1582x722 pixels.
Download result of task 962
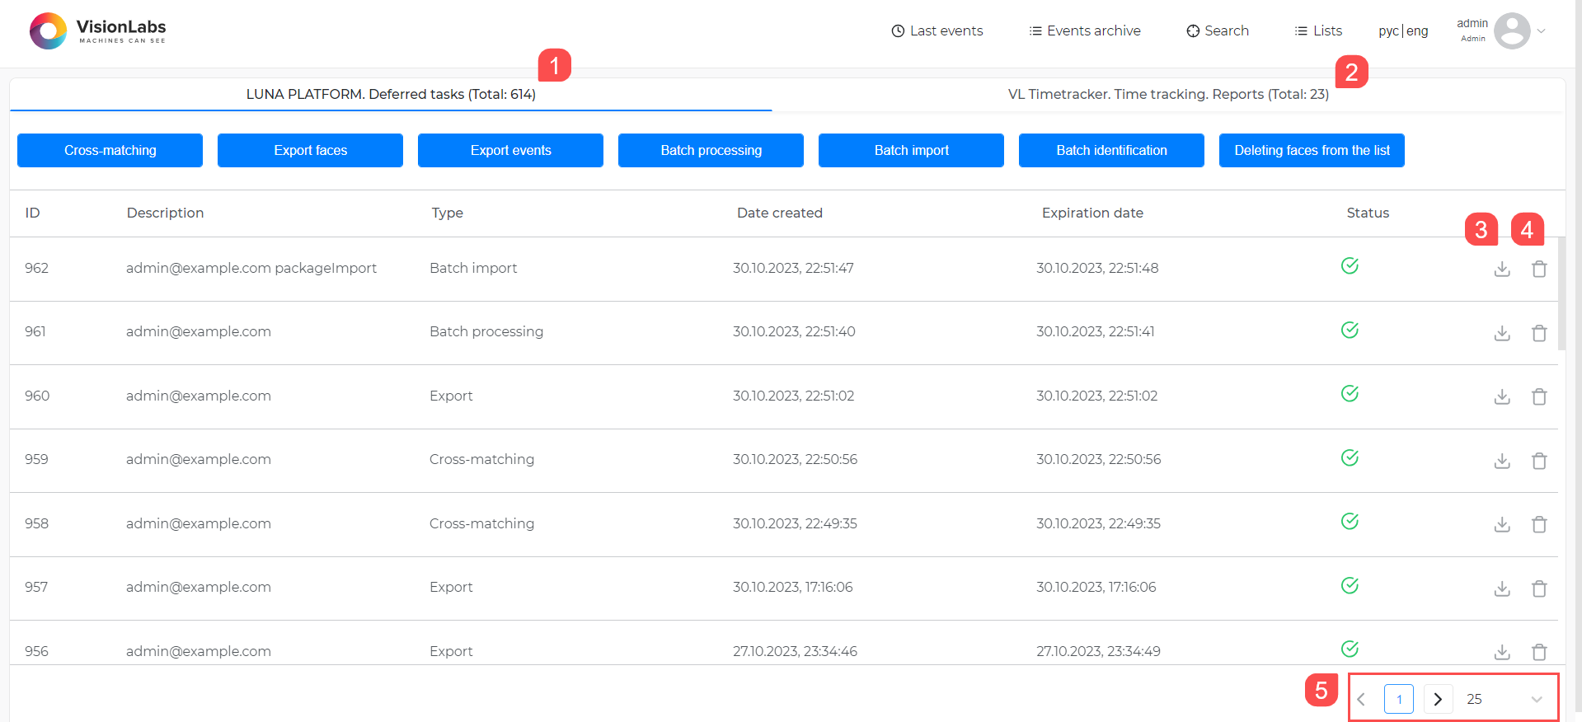1502,270
